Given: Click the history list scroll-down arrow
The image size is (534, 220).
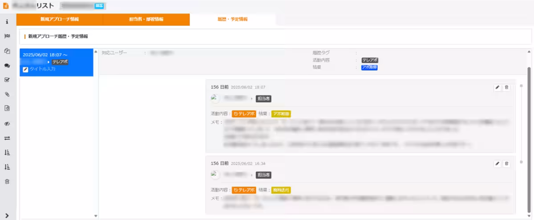Looking at the screenshot, I should (x=96, y=216).
